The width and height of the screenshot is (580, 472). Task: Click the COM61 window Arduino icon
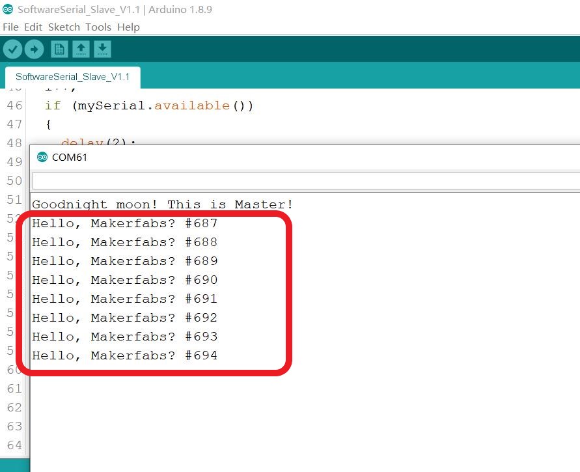42,157
